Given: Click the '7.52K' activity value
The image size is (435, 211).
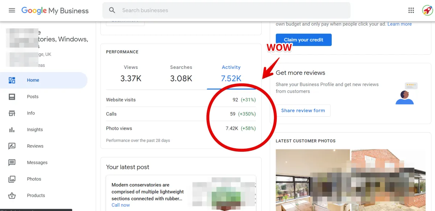Looking at the screenshot, I should [231, 78].
